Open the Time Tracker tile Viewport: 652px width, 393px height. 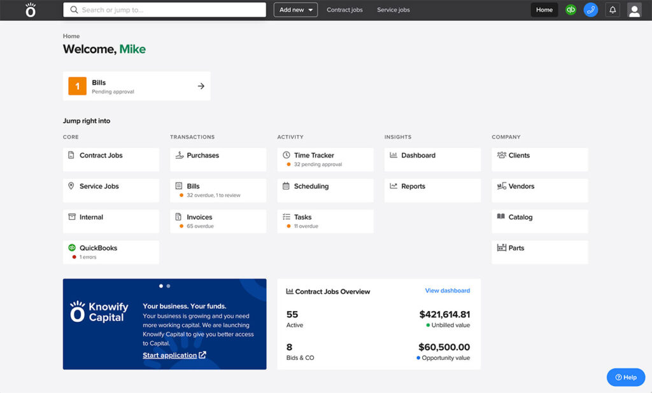pos(325,160)
